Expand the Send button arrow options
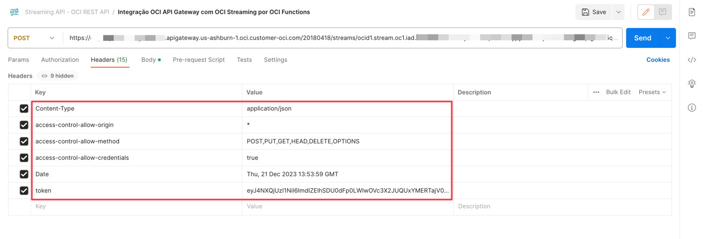This screenshot has width=704, height=239. pyautogui.click(x=668, y=38)
